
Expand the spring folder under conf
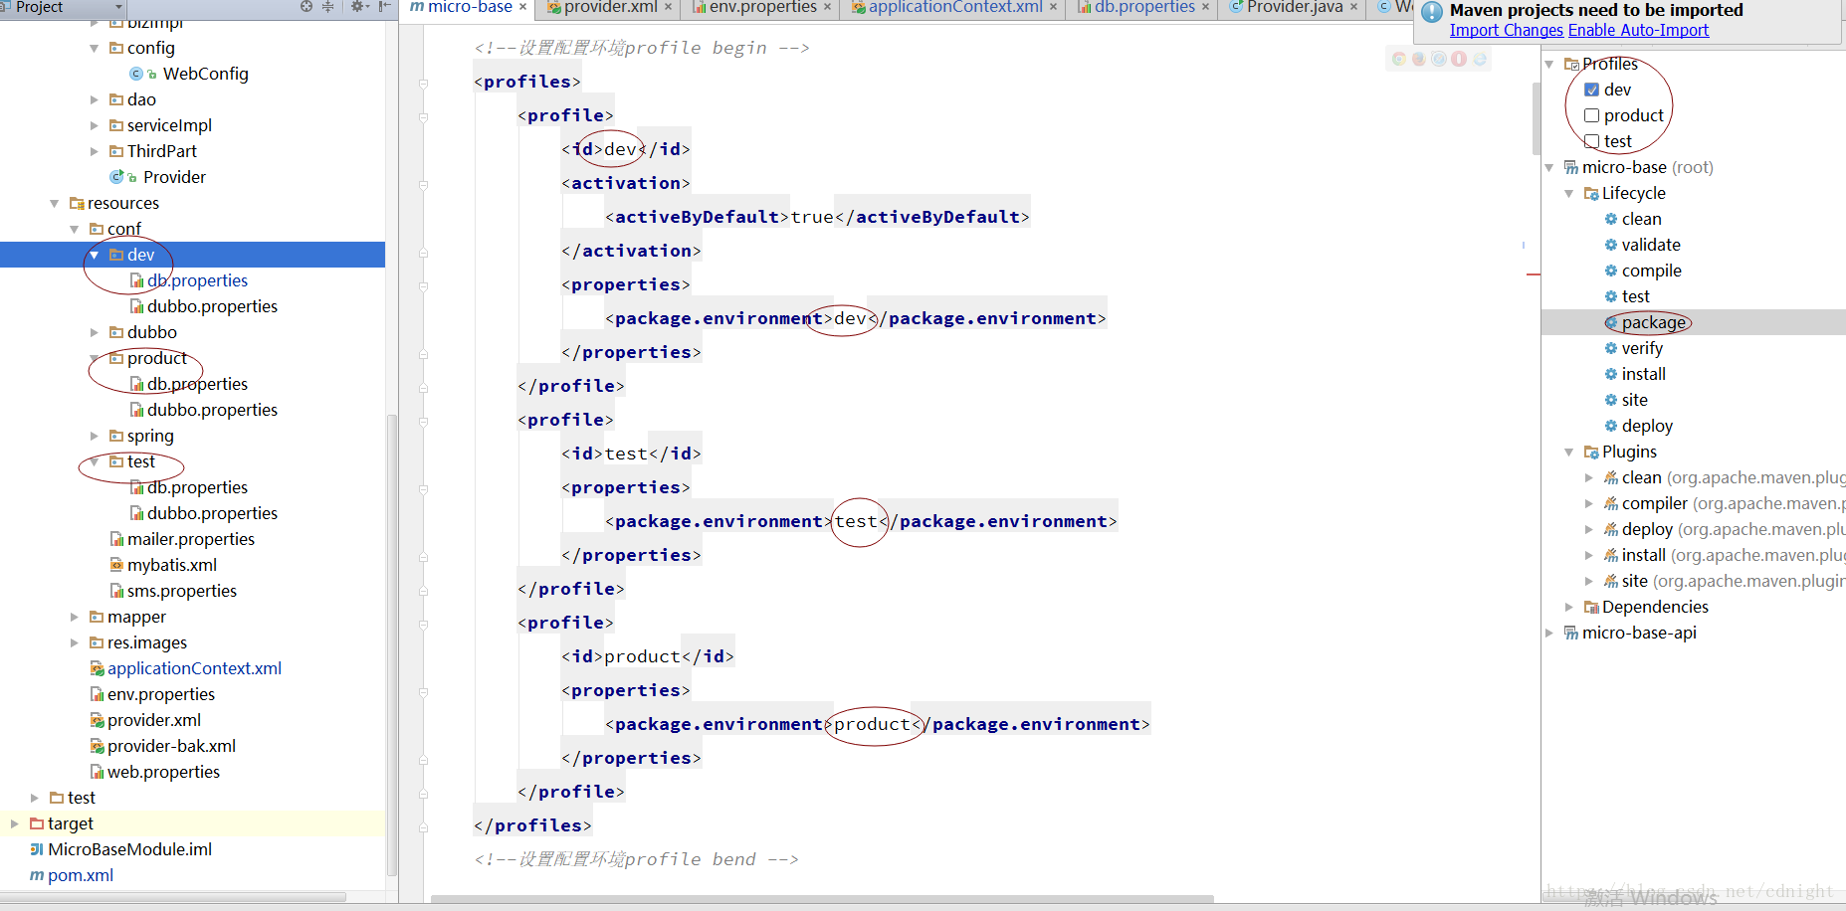(x=95, y=436)
